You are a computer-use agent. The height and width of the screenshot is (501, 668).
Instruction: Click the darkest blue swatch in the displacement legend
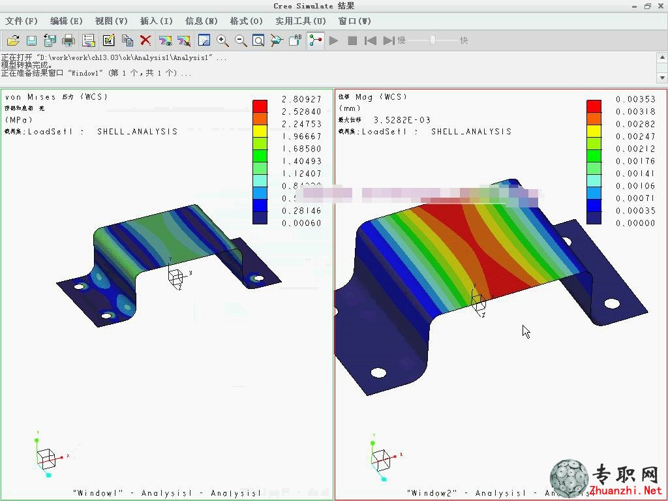[594, 218]
